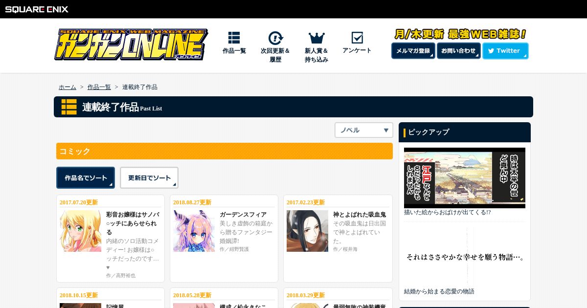Click the 2017.07.20更新 date label
This screenshot has width=587, height=308.
[x=79, y=202]
